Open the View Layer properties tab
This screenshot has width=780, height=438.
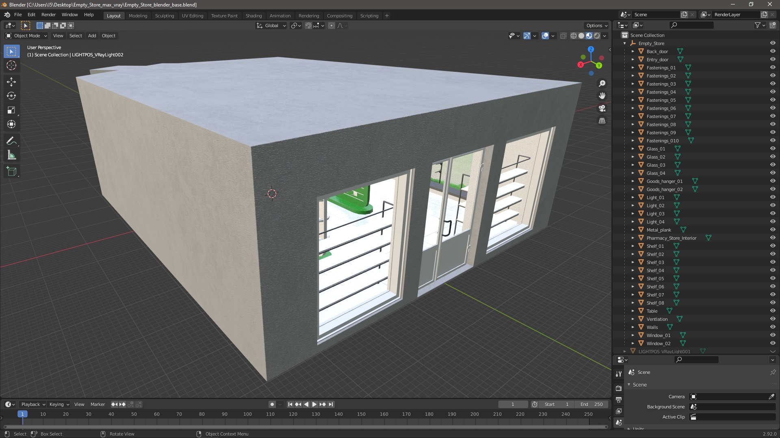[x=619, y=411]
